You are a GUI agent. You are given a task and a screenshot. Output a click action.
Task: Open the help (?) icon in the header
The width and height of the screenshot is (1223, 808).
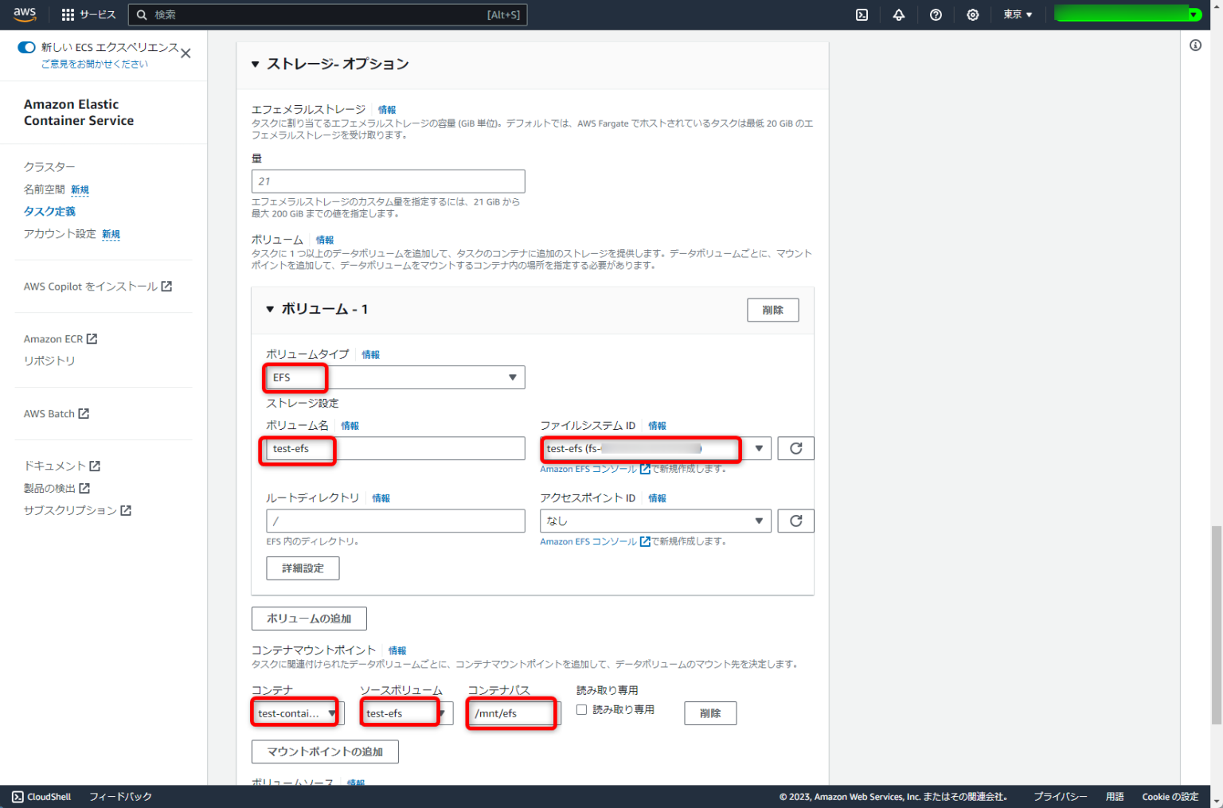click(936, 14)
